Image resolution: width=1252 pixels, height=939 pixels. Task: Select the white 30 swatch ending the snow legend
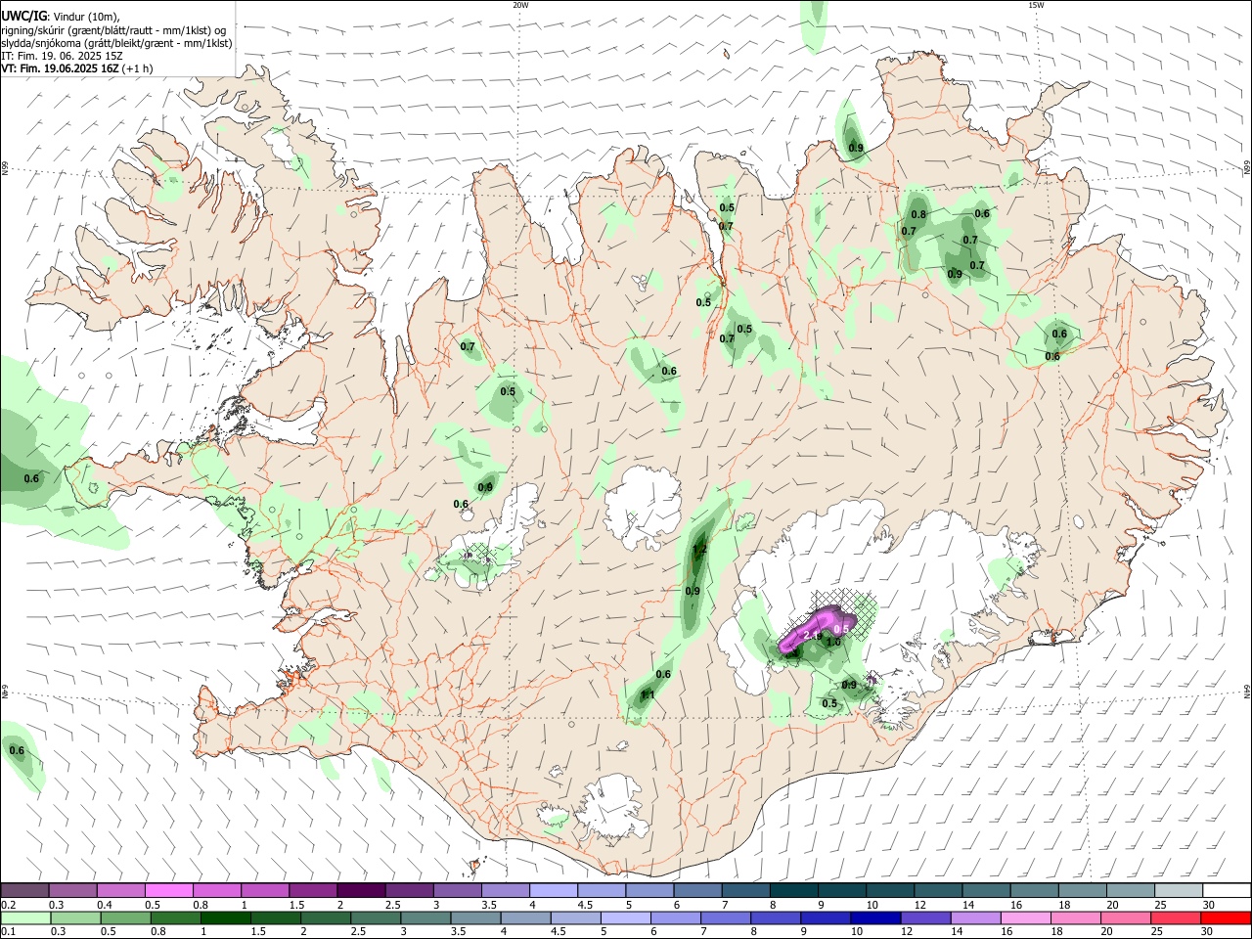click(x=1227, y=890)
